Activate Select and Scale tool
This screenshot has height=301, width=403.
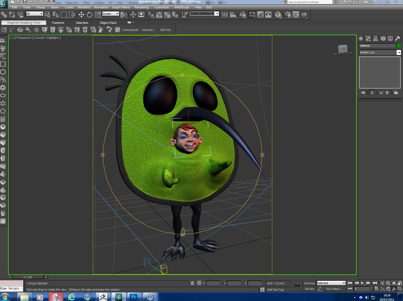pos(98,15)
